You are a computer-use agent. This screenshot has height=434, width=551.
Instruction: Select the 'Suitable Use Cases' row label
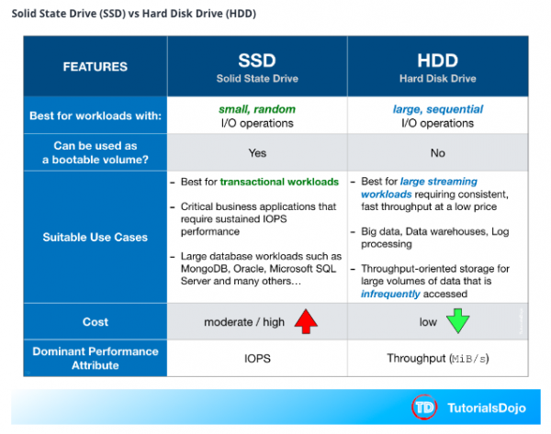95,238
